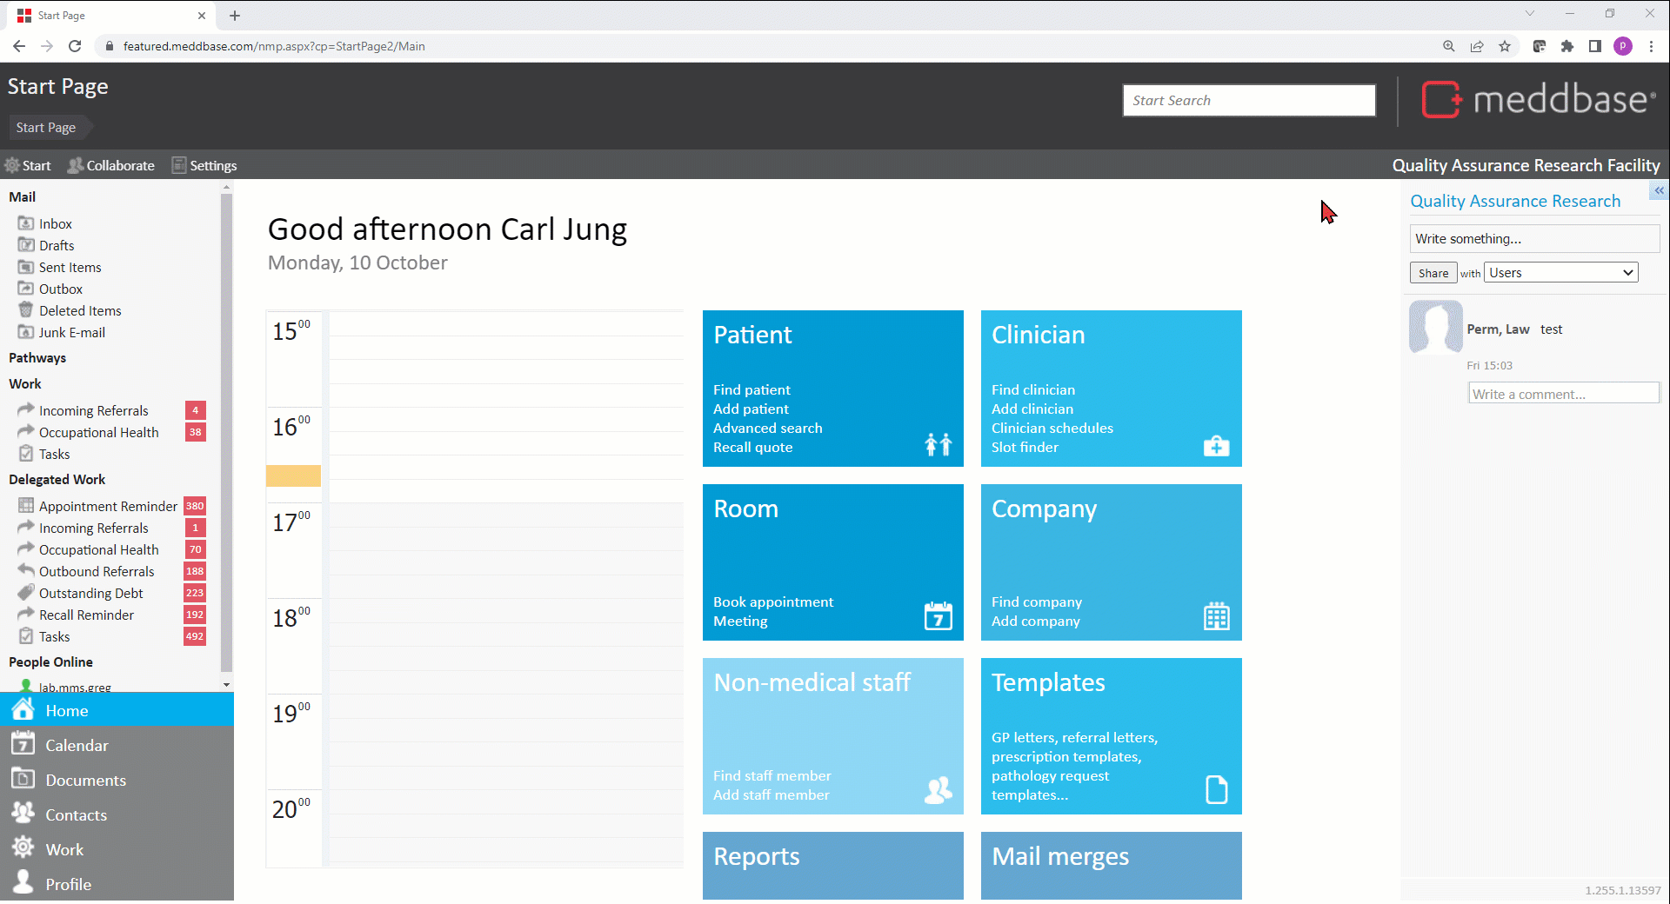Open the Collaborate menu
Image resolution: width=1670 pixels, height=904 pixels.
[111, 166]
